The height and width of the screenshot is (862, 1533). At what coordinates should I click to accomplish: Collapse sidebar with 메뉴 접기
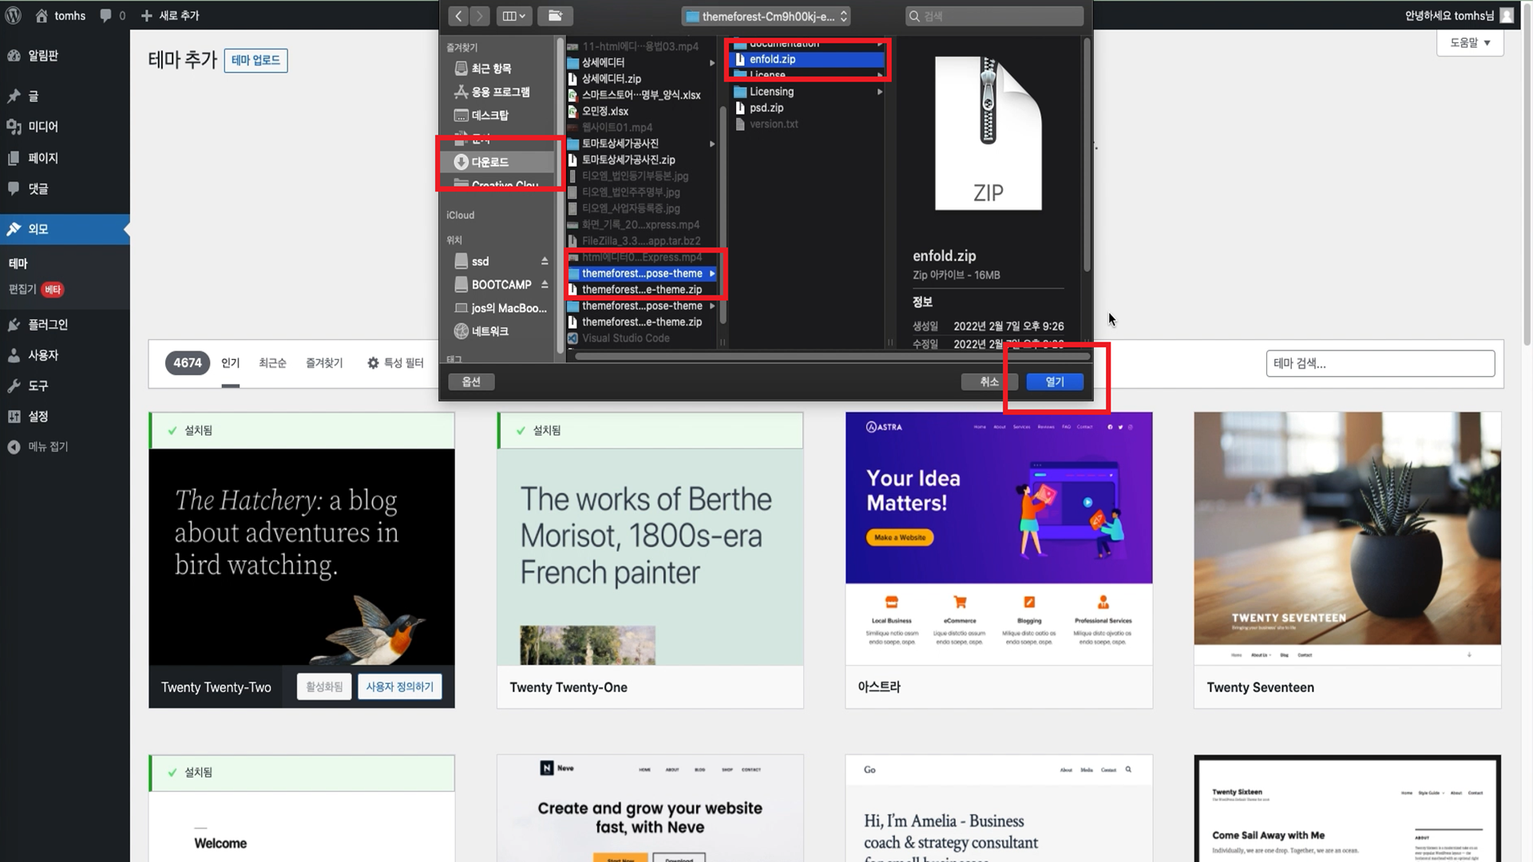pos(65,447)
